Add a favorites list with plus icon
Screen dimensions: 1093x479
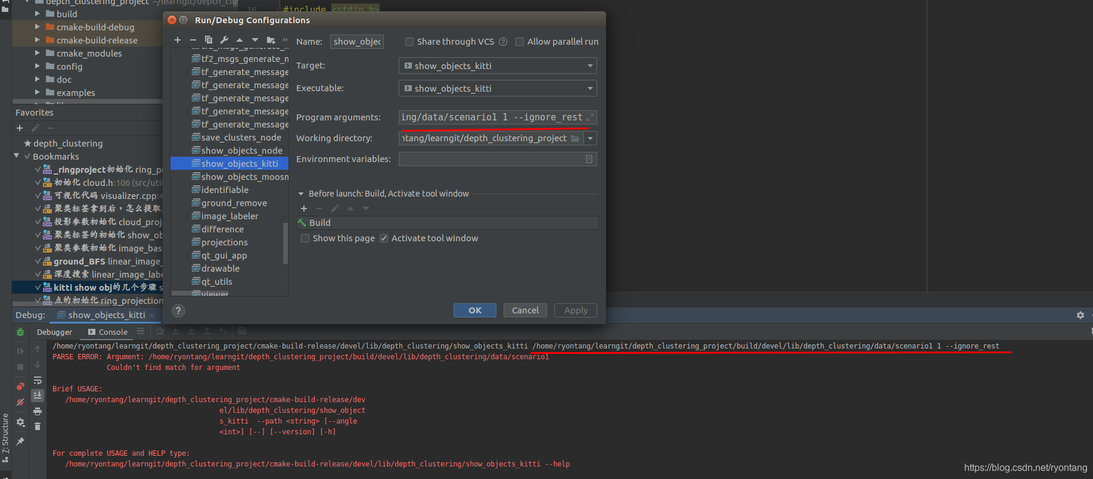click(x=20, y=128)
